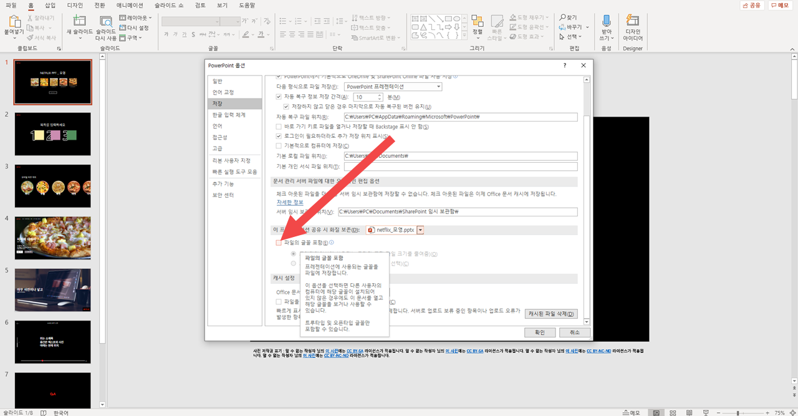Select 일반 category in options sidebar
The image size is (798, 416).
[235, 81]
